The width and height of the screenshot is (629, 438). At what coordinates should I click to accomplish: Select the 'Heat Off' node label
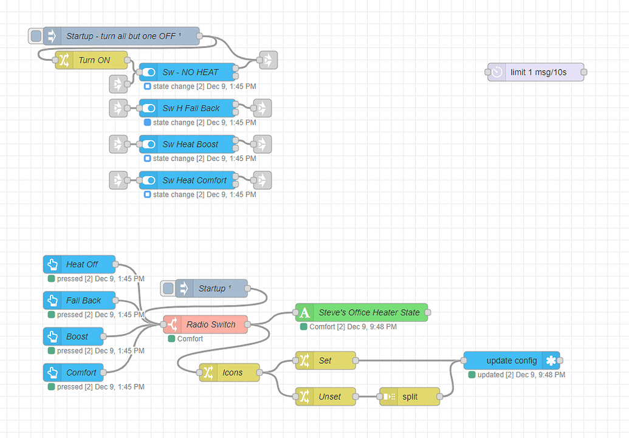point(82,264)
